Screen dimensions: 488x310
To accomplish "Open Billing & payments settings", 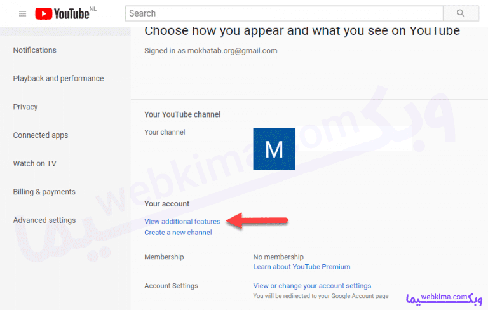I will tap(44, 192).
